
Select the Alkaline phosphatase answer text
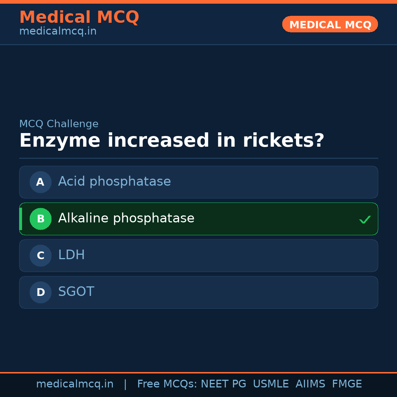(126, 218)
